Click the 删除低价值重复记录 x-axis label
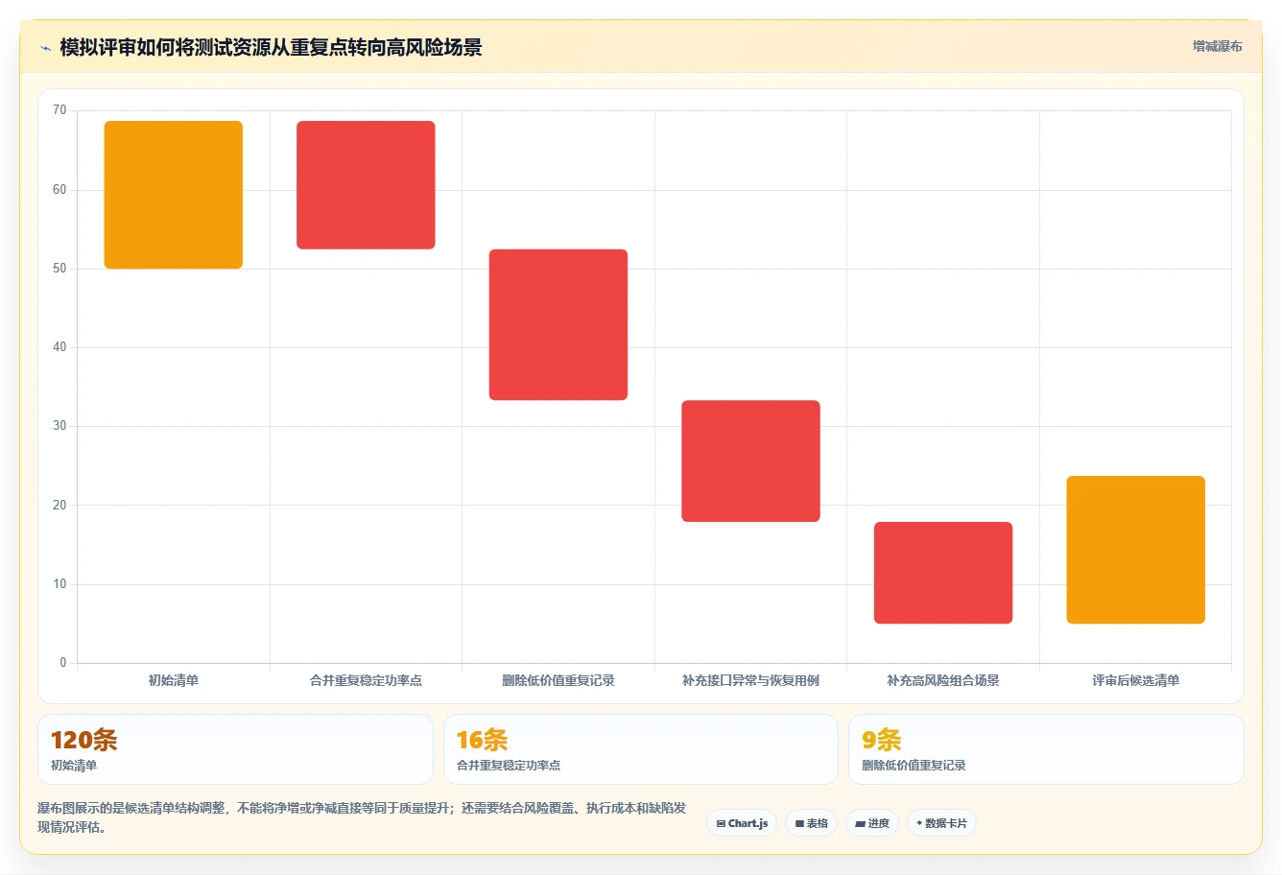 point(558,680)
